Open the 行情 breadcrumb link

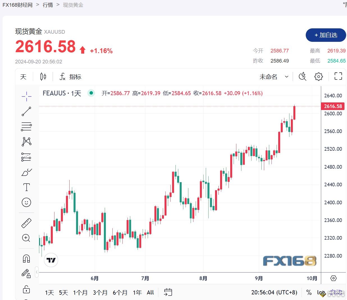(x=48, y=5)
